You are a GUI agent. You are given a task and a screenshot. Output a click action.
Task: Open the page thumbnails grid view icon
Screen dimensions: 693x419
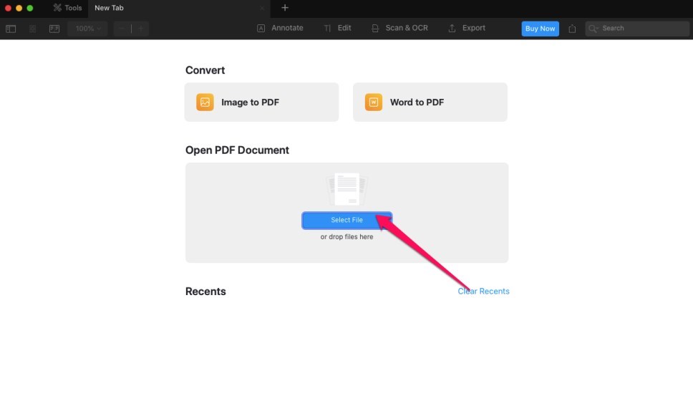tap(31, 29)
